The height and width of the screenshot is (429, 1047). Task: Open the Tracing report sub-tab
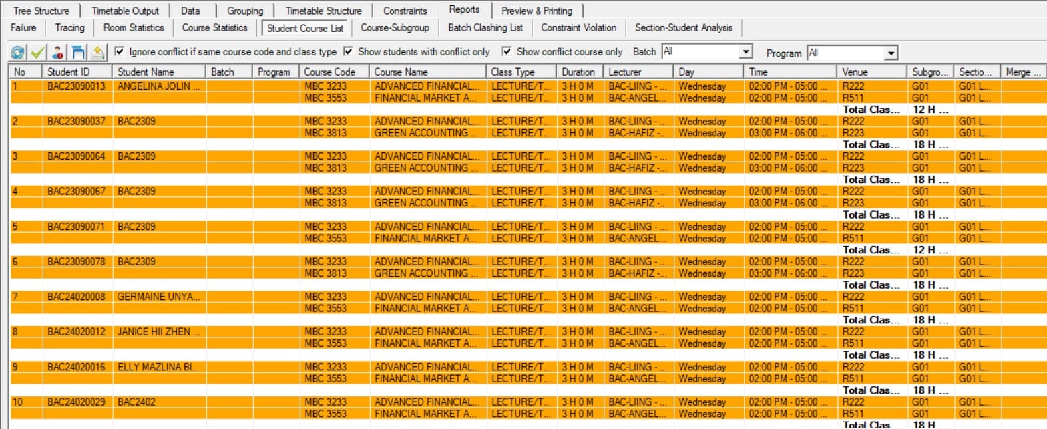(70, 28)
